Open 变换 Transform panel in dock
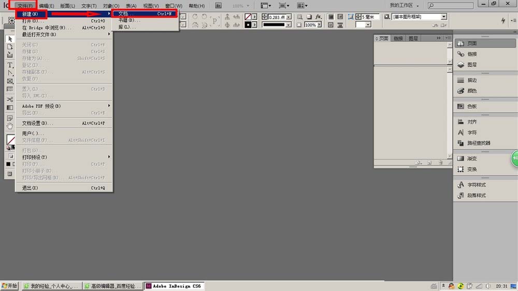The height and width of the screenshot is (291, 518). [485, 169]
